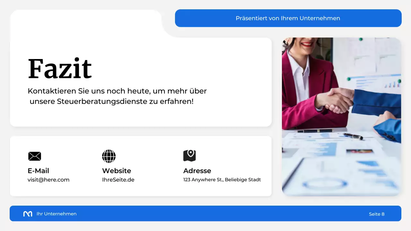
Task: Select the E-Mail heading label
Action: (x=38, y=171)
